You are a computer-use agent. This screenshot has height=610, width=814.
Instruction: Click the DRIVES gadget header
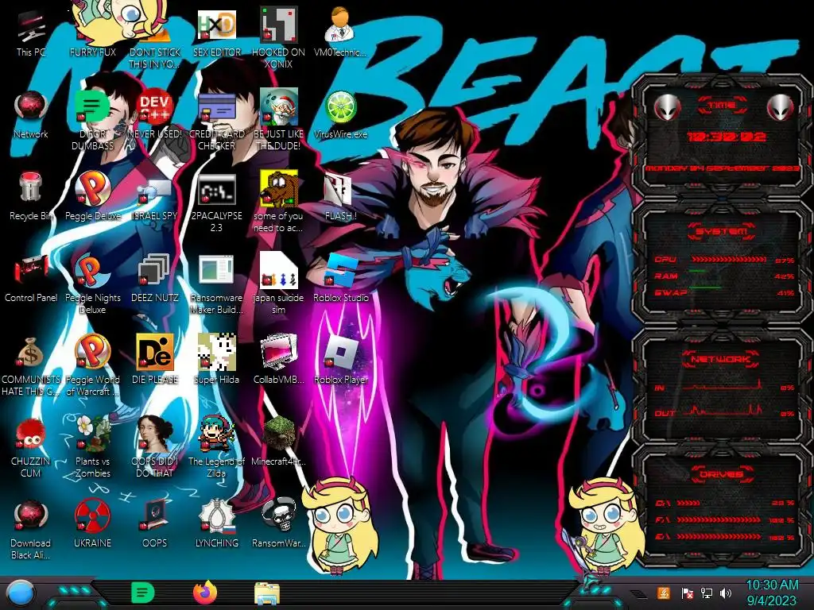point(721,474)
